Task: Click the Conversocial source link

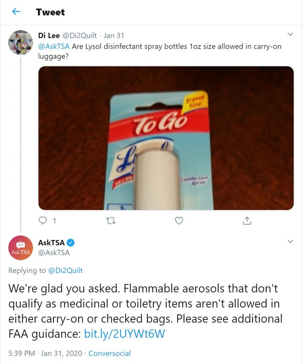Action: 110,353
